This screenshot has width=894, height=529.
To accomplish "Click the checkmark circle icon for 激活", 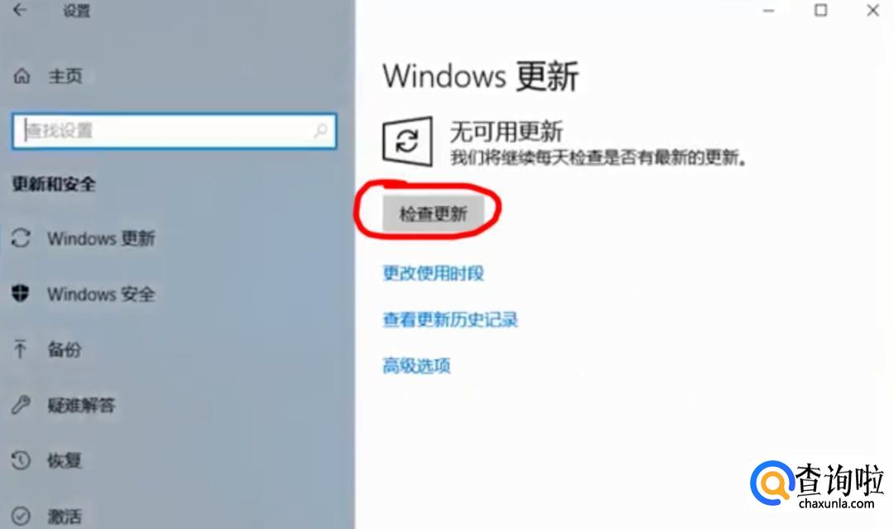I will click(21, 516).
